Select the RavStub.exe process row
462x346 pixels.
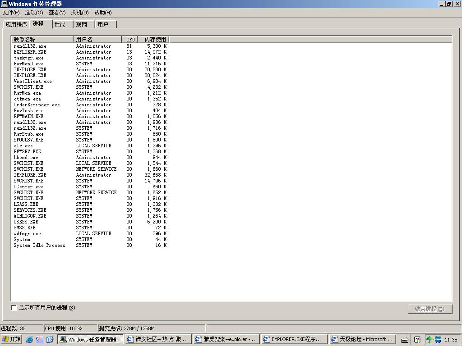(x=90, y=134)
